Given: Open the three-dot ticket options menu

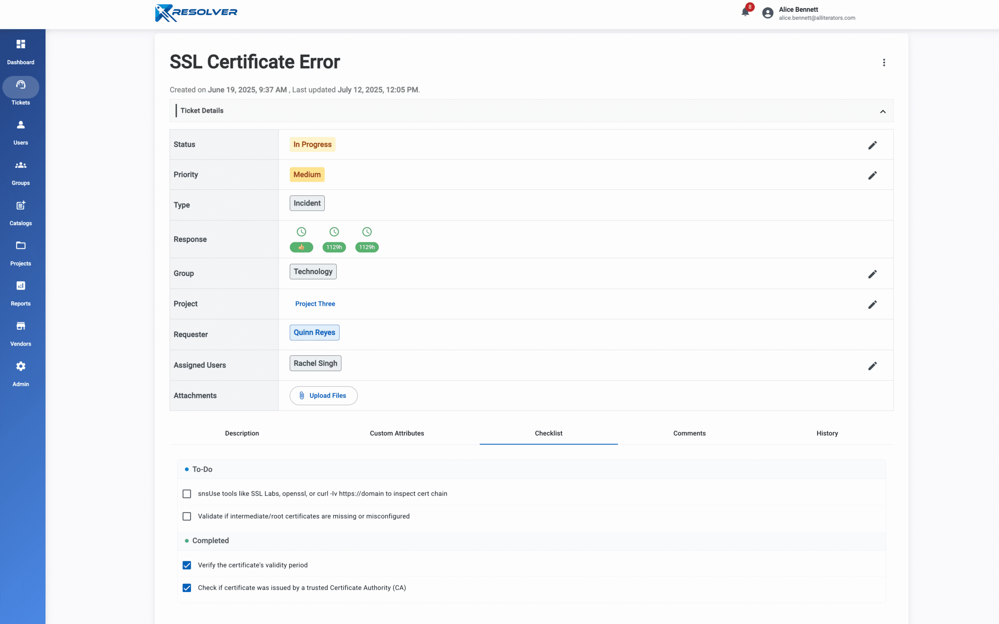Looking at the screenshot, I should pyautogui.click(x=884, y=62).
